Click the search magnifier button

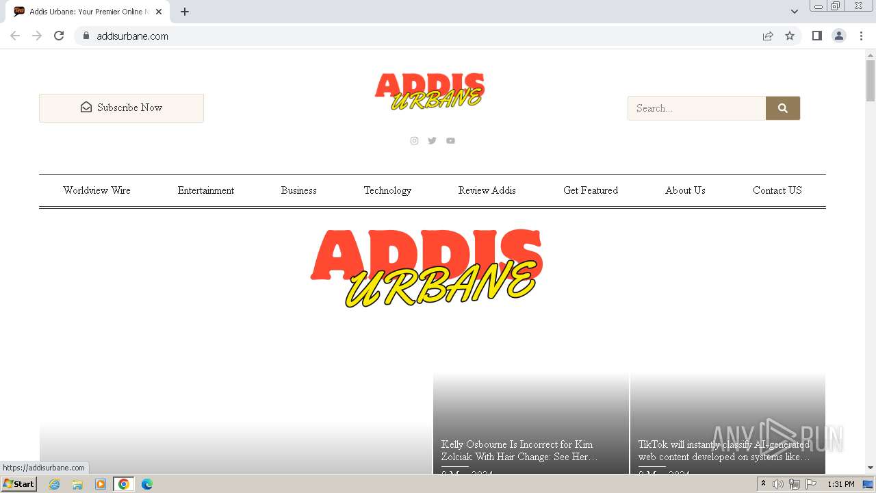tap(783, 108)
